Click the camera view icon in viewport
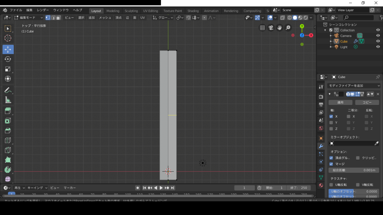Viewport: 383px width, 215px height. click(271, 28)
